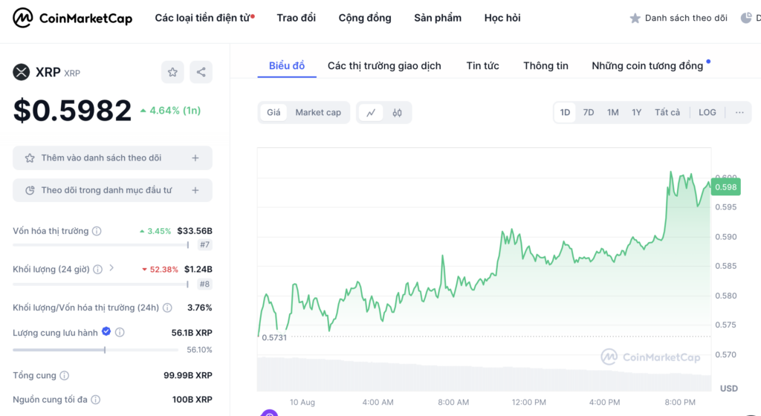This screenshot has width=761, height=416.
Task: Show info for Lượng cung lưu hành
Action: click(120, 332)
